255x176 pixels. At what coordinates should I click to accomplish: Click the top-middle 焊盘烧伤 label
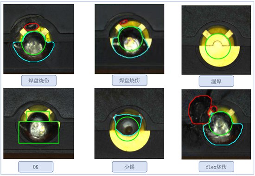click(x=129, y=80)
